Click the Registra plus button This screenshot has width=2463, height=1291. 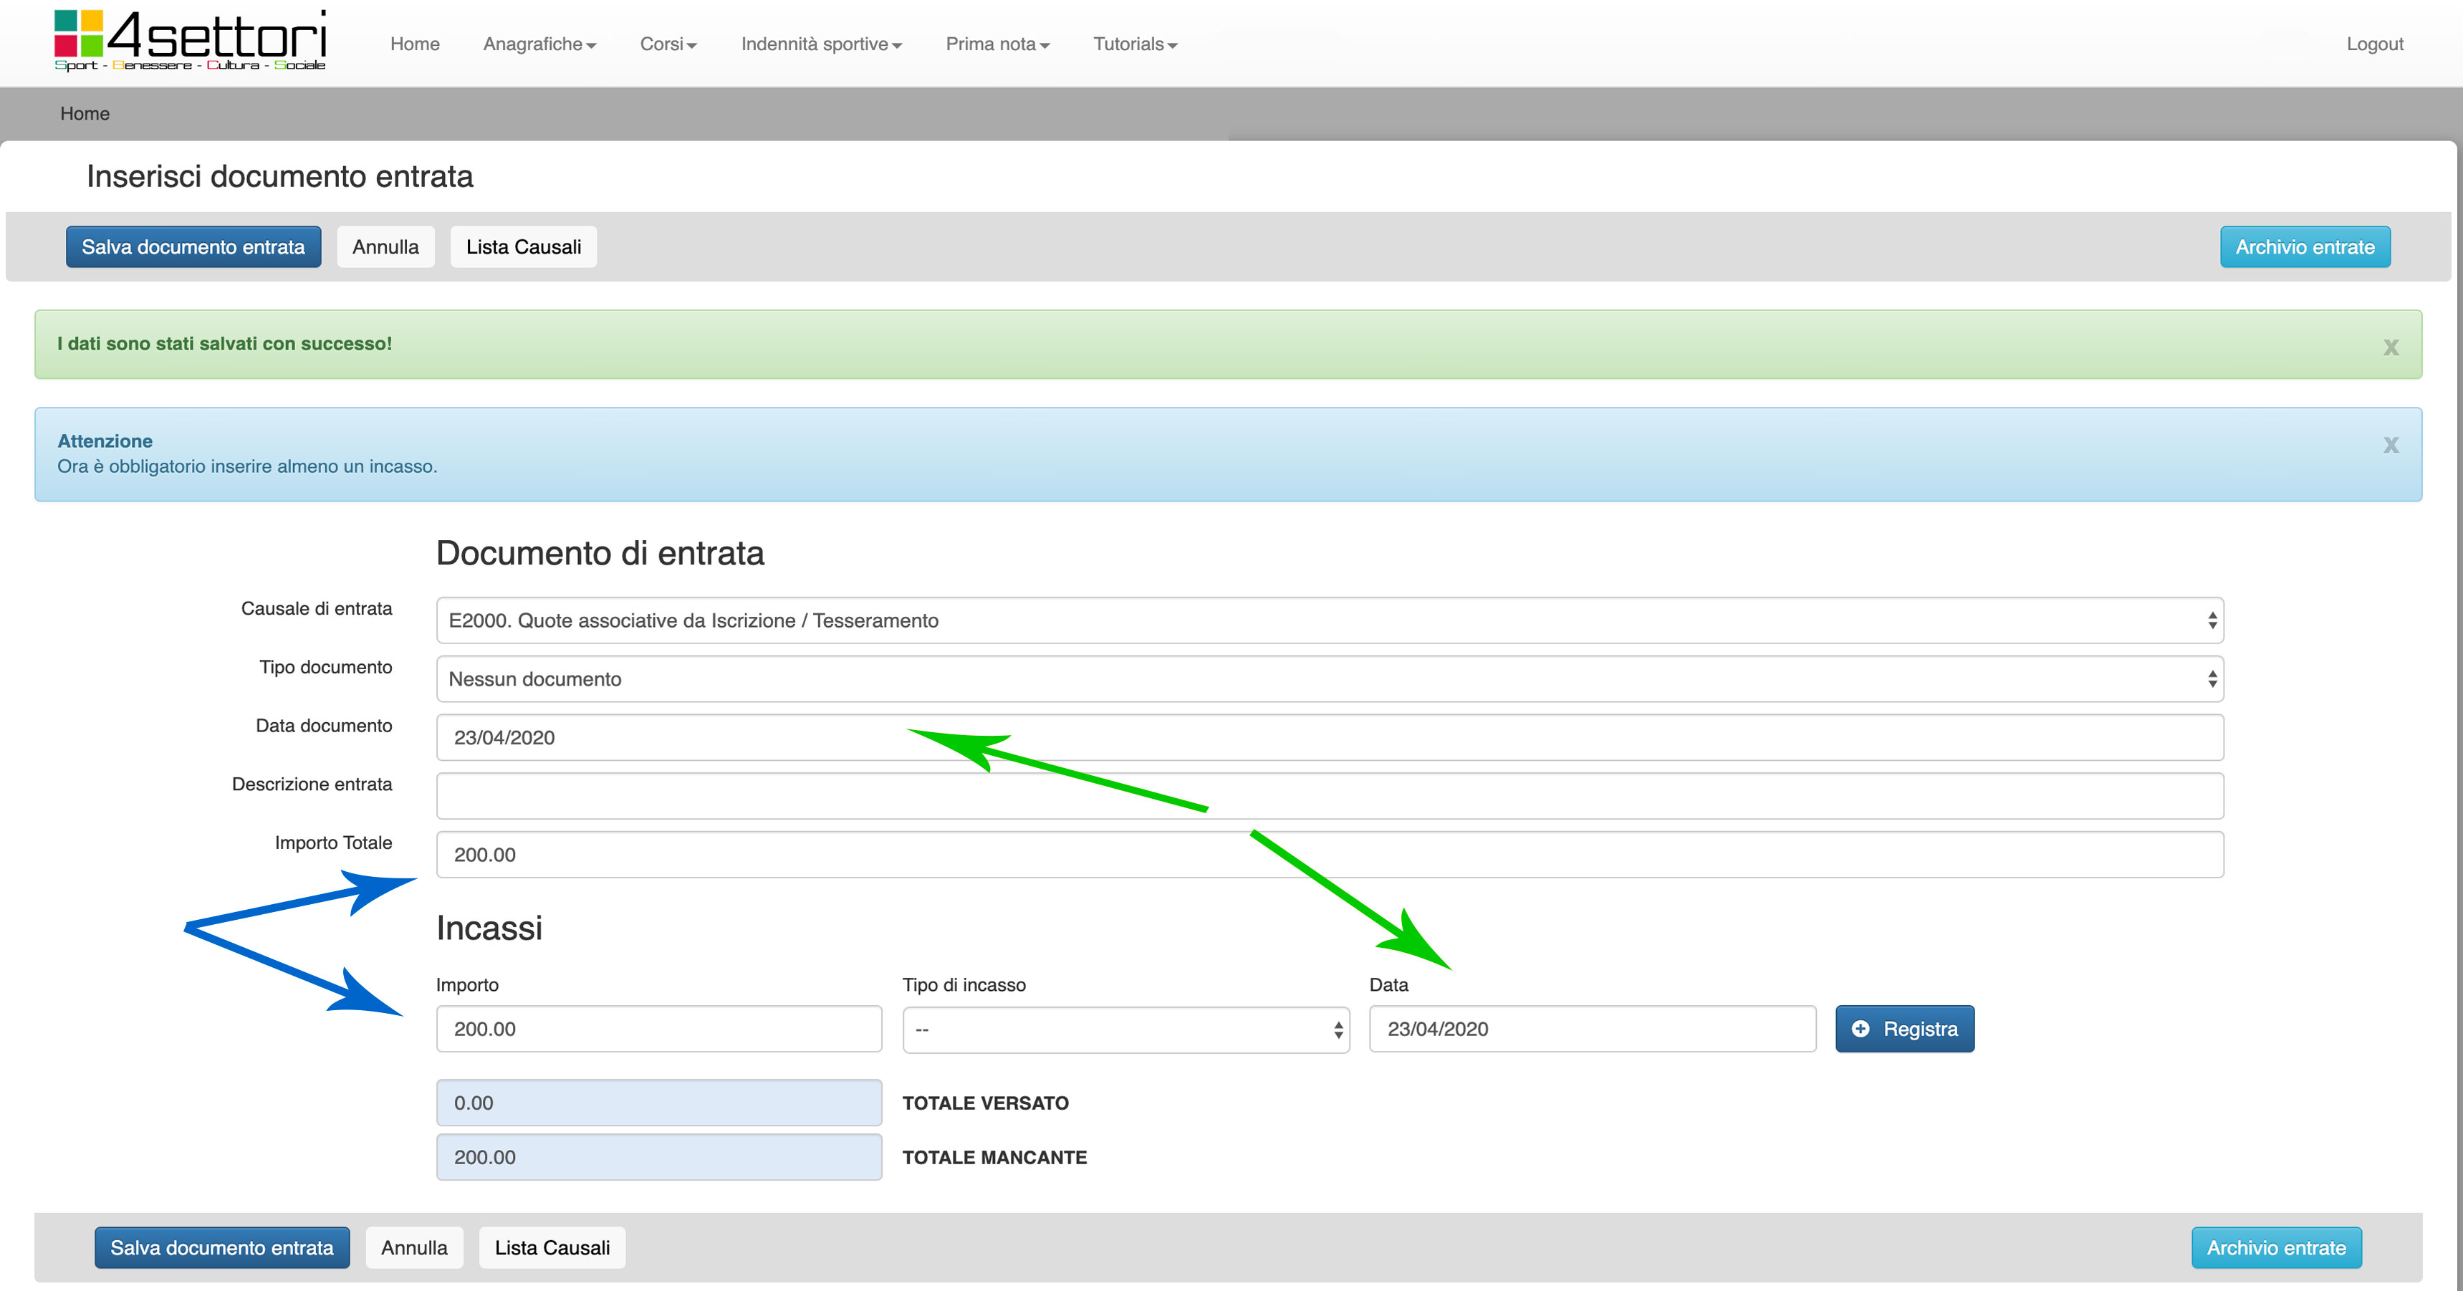coord(1903,1029)
